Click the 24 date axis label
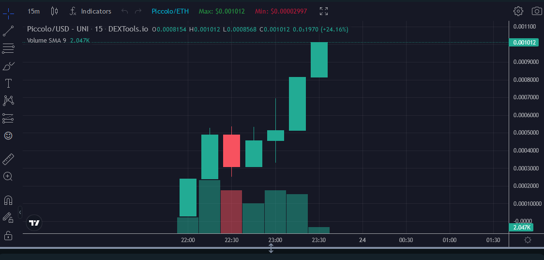544x260 pixels. tap(363, 240)
